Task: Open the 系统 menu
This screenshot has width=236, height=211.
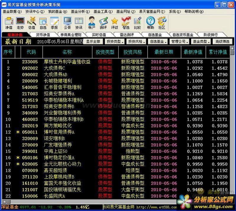Action: click(175, 11)
